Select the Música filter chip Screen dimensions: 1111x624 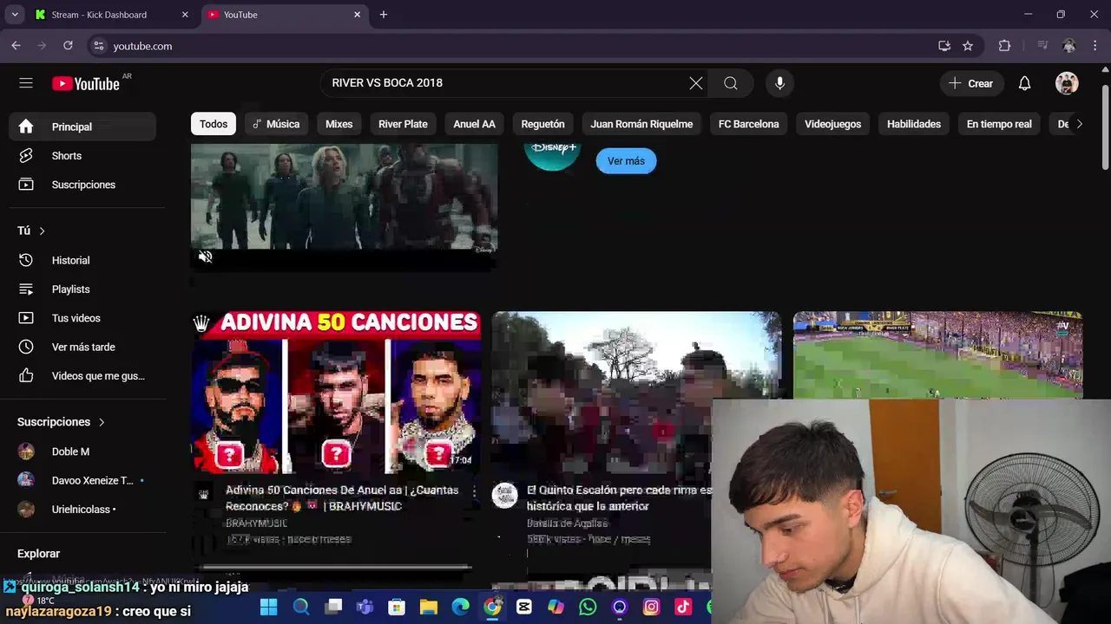pyautogui.click(x=276, y=124)
